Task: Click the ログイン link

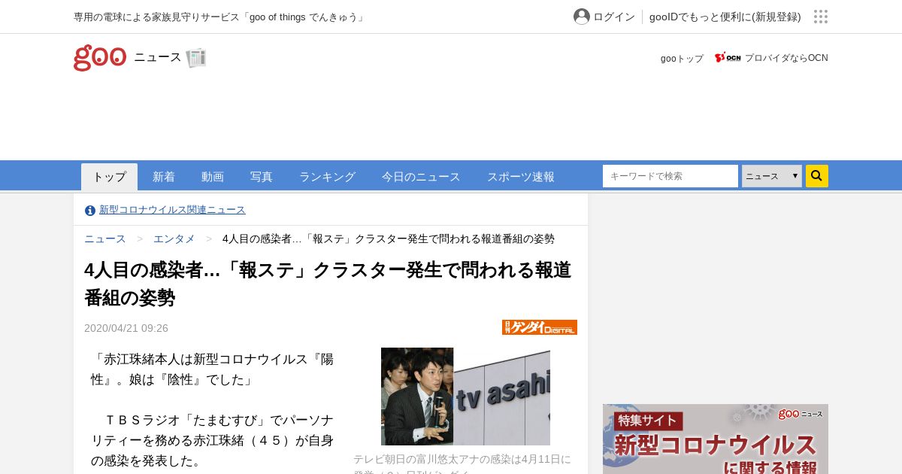Action: pyautogui.click(x=614, y=17)
